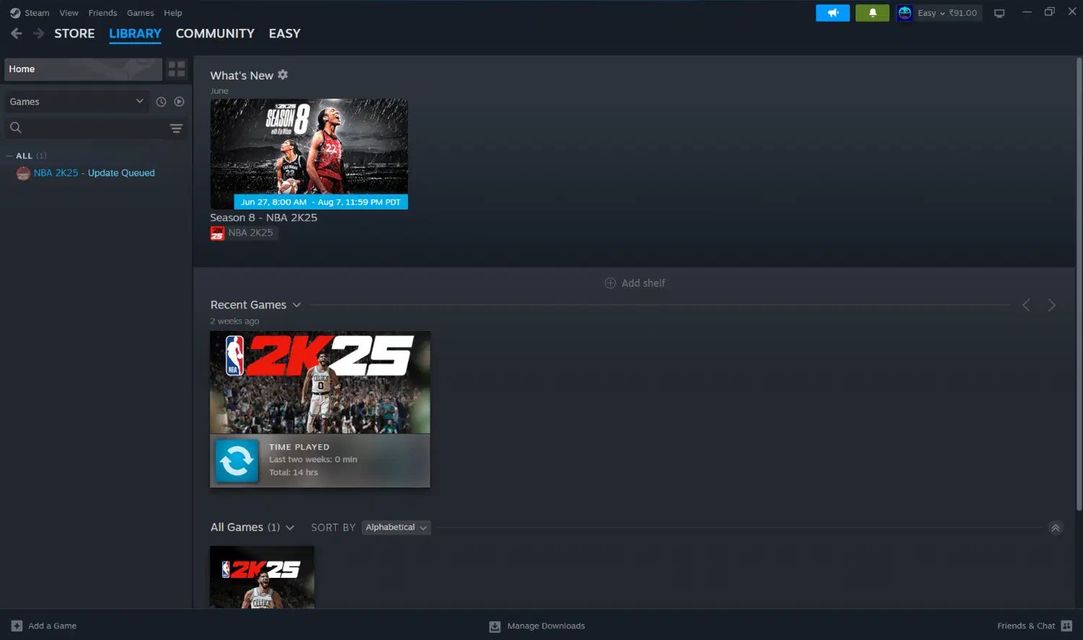Image resolution: width=1083 pixels, height=640 pixels.
Task: Expand the Easy account dropdown
Action: (x=931, y=13)
